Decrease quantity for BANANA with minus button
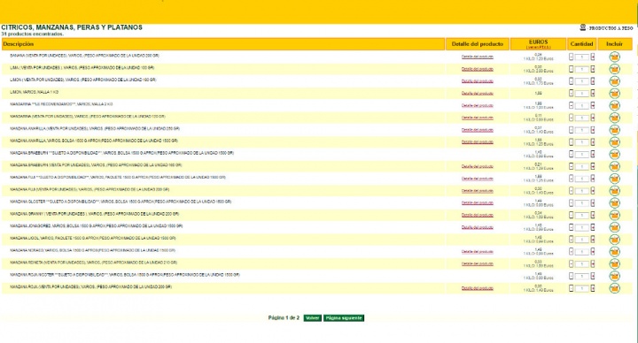Image resolution: width=638 pixels, height=343 pixels. (571, 57)
